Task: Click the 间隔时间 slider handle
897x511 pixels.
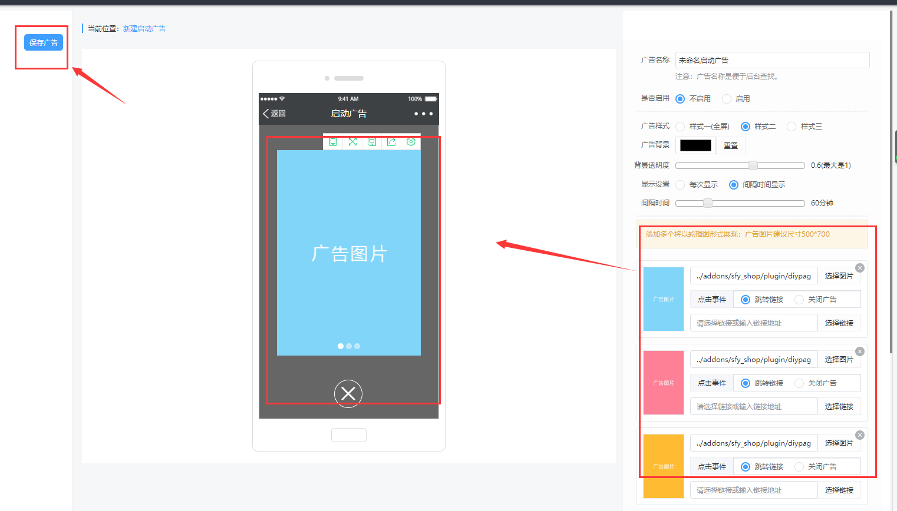Action: tap(708, 203)
